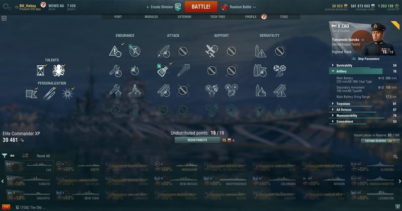Select the octopus talent icon
Image resolution: width=402 pixels, height=211 pixels.
(x=58, y=70)
